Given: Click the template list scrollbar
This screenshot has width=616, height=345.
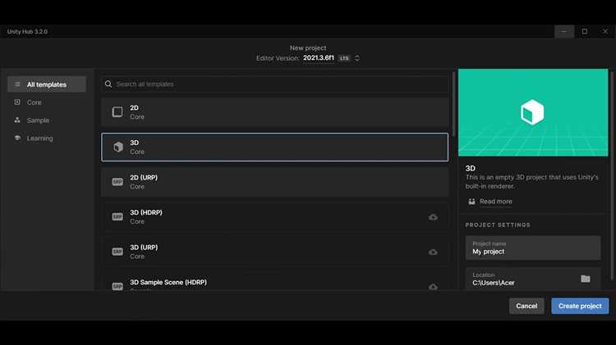Looking at the screenshot, I should coord(453,104).
